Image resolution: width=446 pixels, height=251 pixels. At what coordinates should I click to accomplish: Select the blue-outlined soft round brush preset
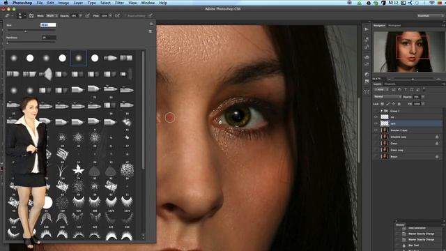(79, 58)
